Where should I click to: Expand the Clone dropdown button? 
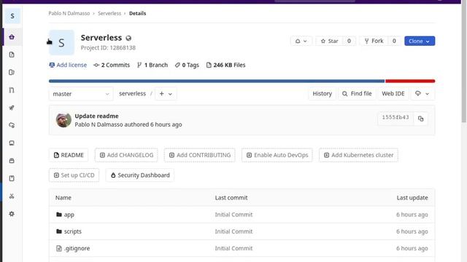[420, 41]
